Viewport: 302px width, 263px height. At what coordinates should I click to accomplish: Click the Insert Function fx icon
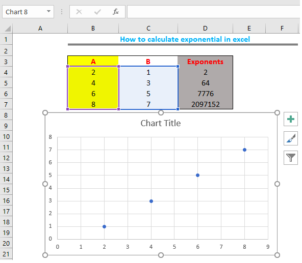point(116,12)
